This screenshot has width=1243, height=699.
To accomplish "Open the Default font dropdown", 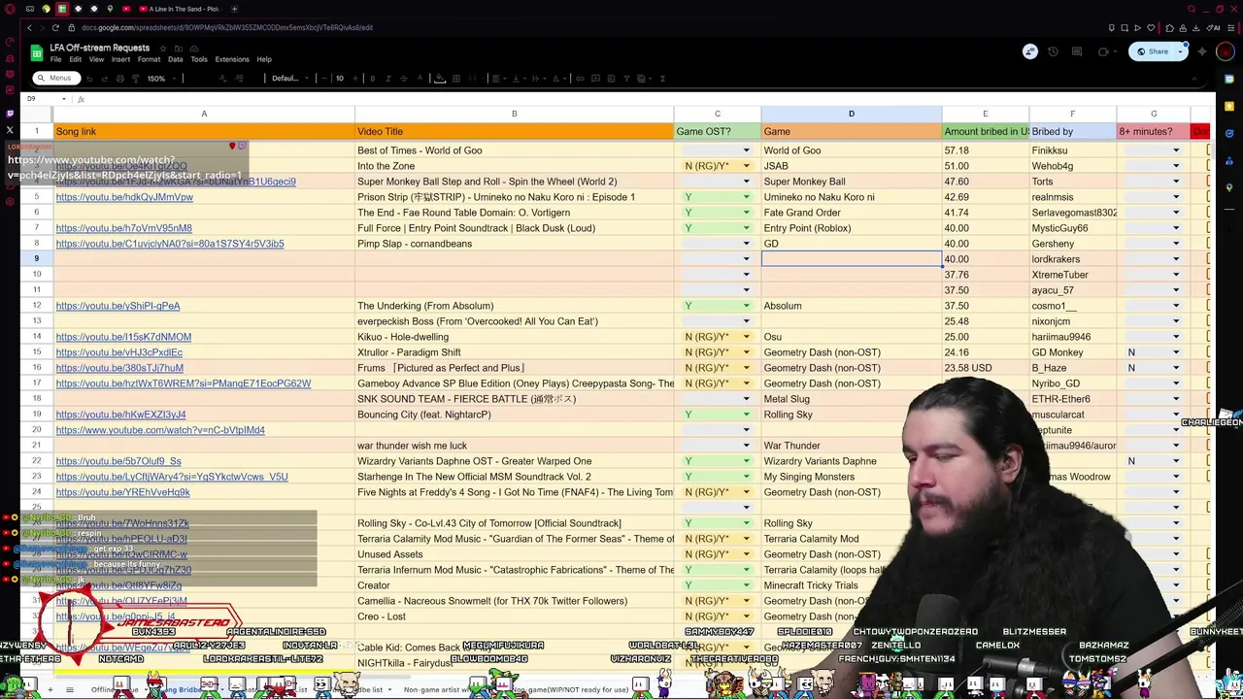I will click(289, 79).
